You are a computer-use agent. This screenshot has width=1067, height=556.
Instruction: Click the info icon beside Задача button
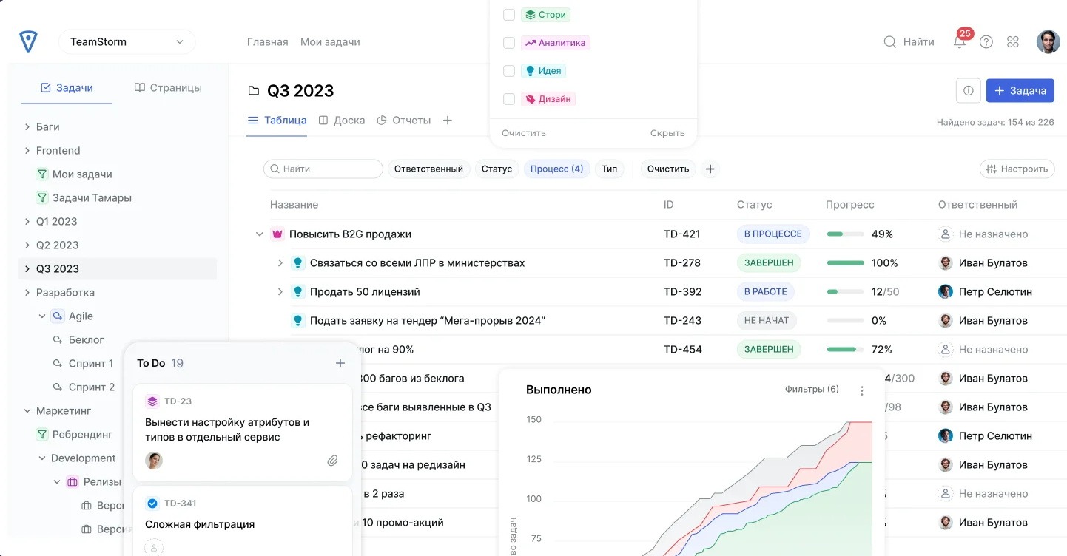coord(968,90)
